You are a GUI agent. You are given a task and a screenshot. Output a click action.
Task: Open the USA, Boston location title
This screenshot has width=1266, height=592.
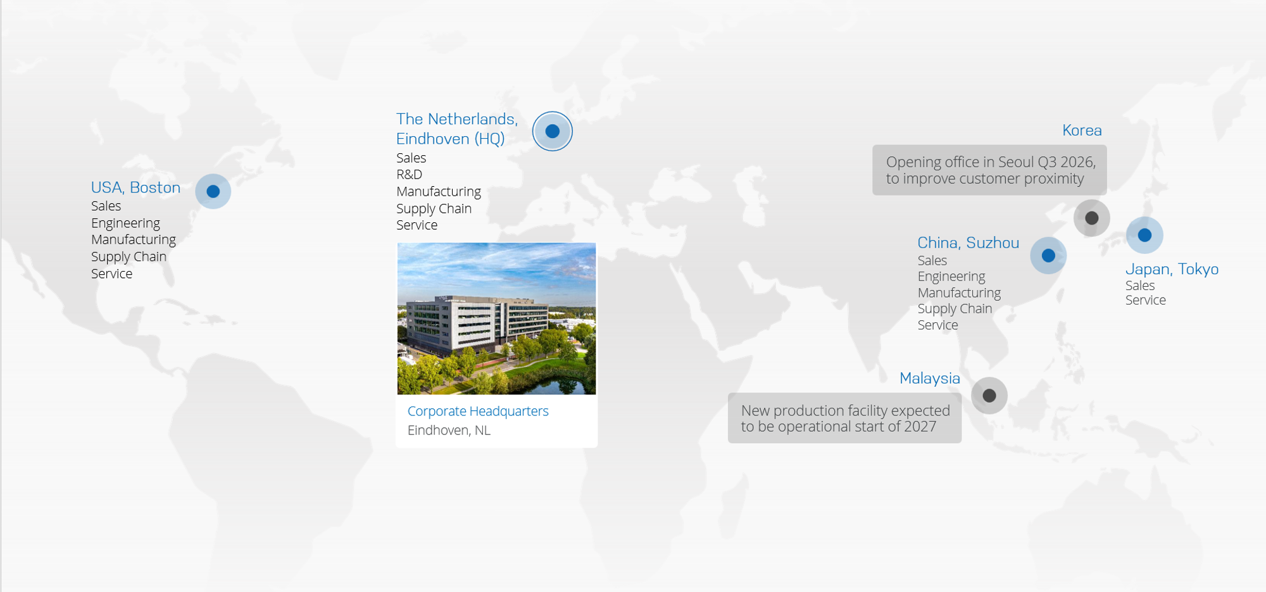(x=135, y=187)
